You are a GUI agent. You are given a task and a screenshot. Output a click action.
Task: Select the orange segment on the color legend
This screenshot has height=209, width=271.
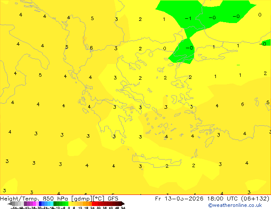pos(85,203)
